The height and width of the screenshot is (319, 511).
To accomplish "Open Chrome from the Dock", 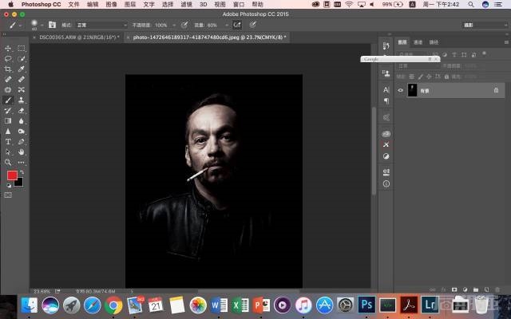I will click(x=113, y=305).
